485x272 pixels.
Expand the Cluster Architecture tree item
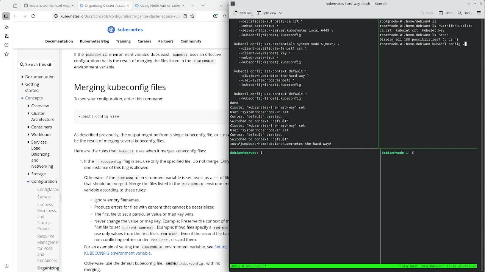click(x=28, y=113)
